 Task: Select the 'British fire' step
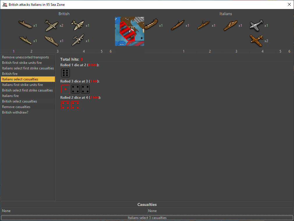(28, 74)
